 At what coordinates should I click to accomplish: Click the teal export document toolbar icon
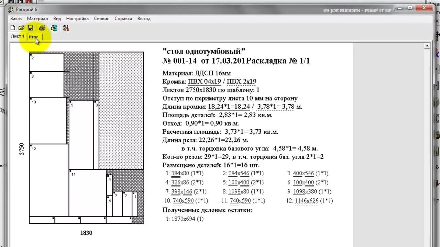(x=54, y=28)
